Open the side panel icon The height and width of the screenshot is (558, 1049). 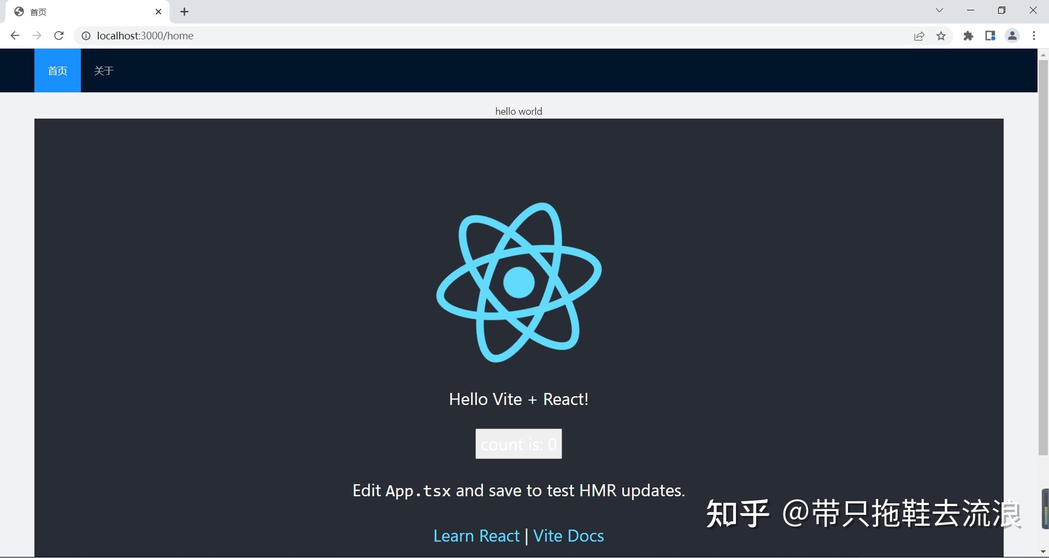tap(991, 36)
